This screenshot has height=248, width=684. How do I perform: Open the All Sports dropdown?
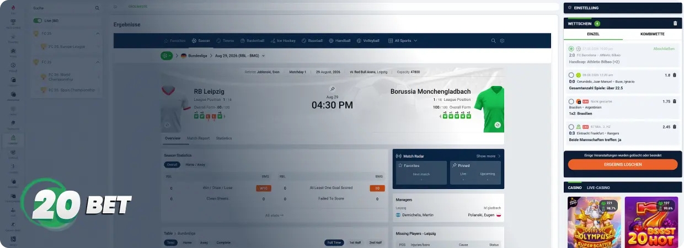(x=403, y=41)
